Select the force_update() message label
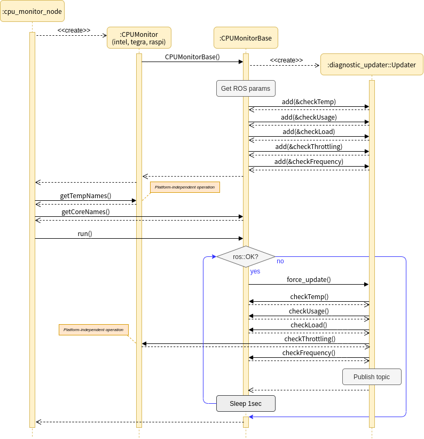The height and width of the screenshot is (439, 424). [309, 279]
